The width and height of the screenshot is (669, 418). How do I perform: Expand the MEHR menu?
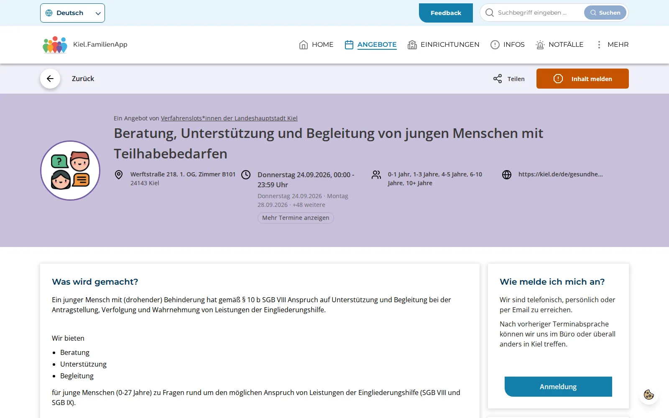pos(612,45)
